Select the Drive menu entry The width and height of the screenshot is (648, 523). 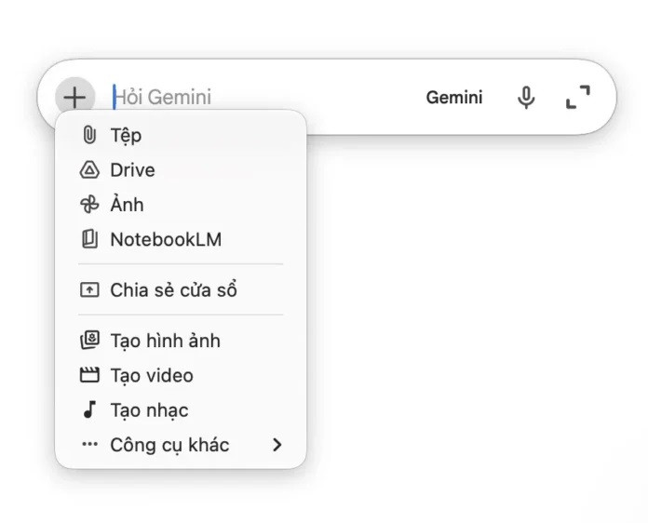tap(133, 170)
